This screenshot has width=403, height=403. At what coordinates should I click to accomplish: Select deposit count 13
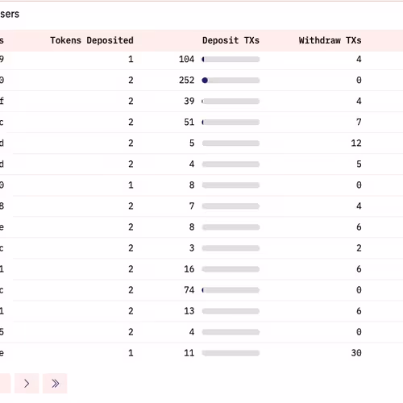point(189,311)
